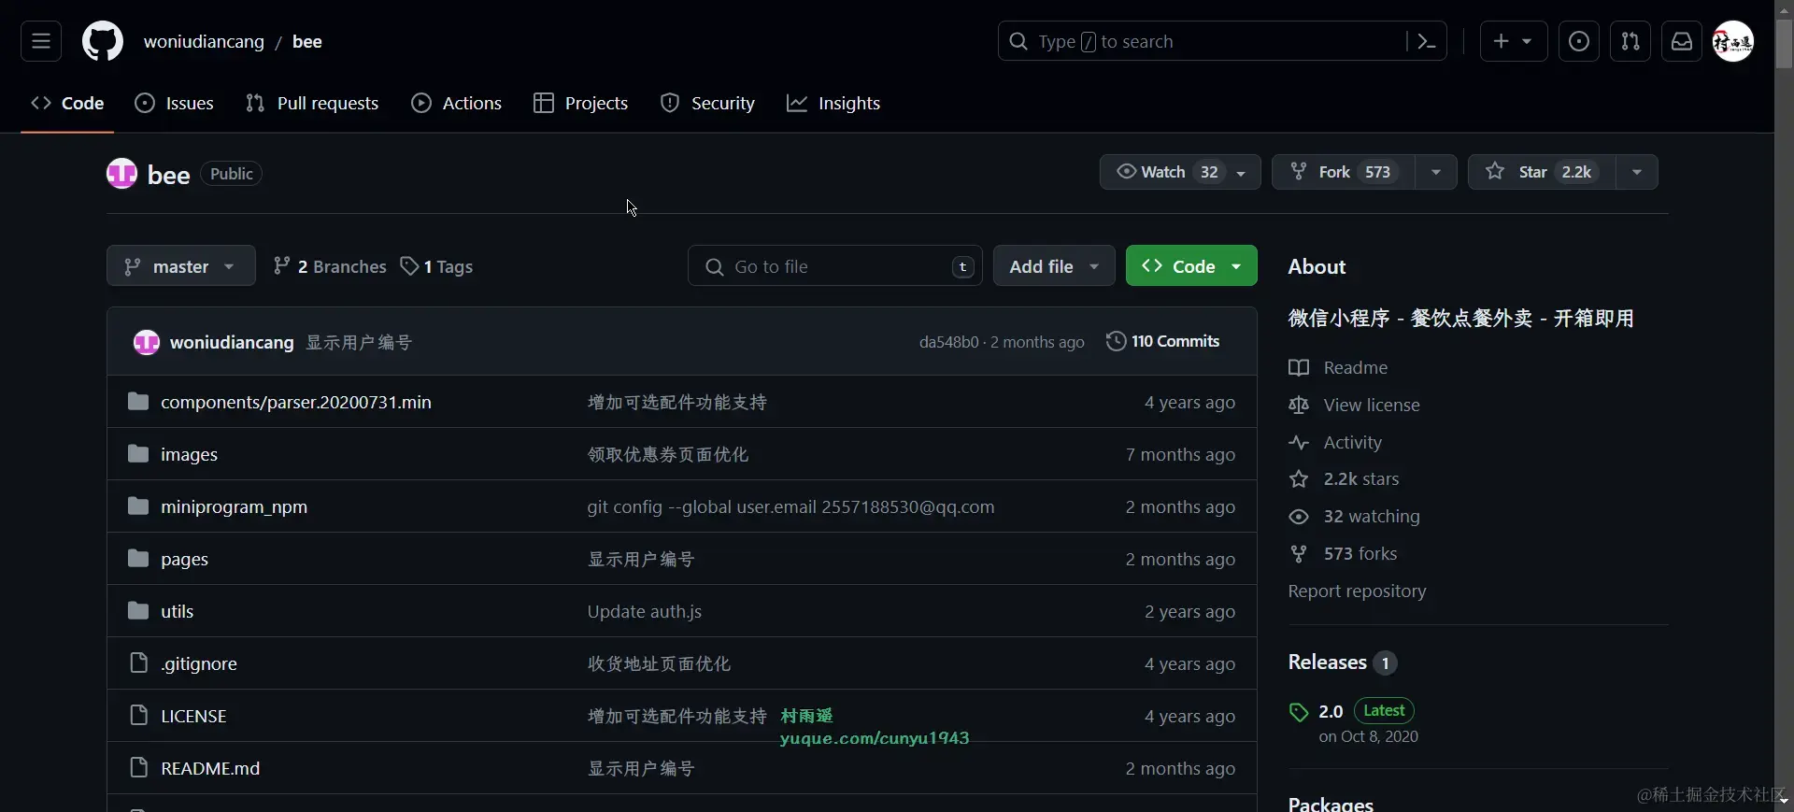Click View license in About
Screen dimensions: 1794x812
(1372, 405)
